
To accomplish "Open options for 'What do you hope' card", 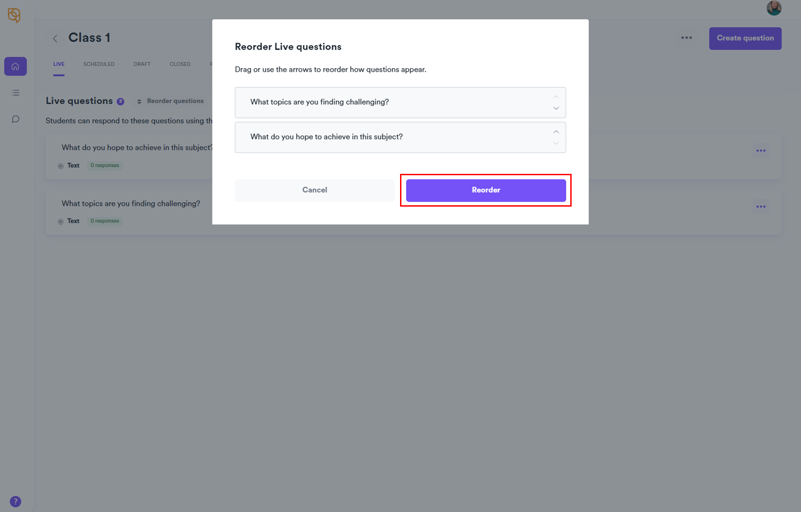I will tap(760, 151).
